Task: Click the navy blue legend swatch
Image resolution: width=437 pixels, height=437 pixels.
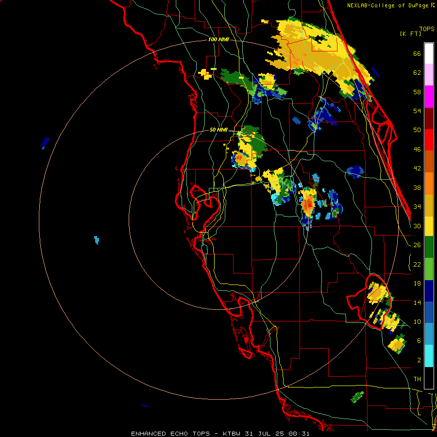Action: click(x=429, y=291)
